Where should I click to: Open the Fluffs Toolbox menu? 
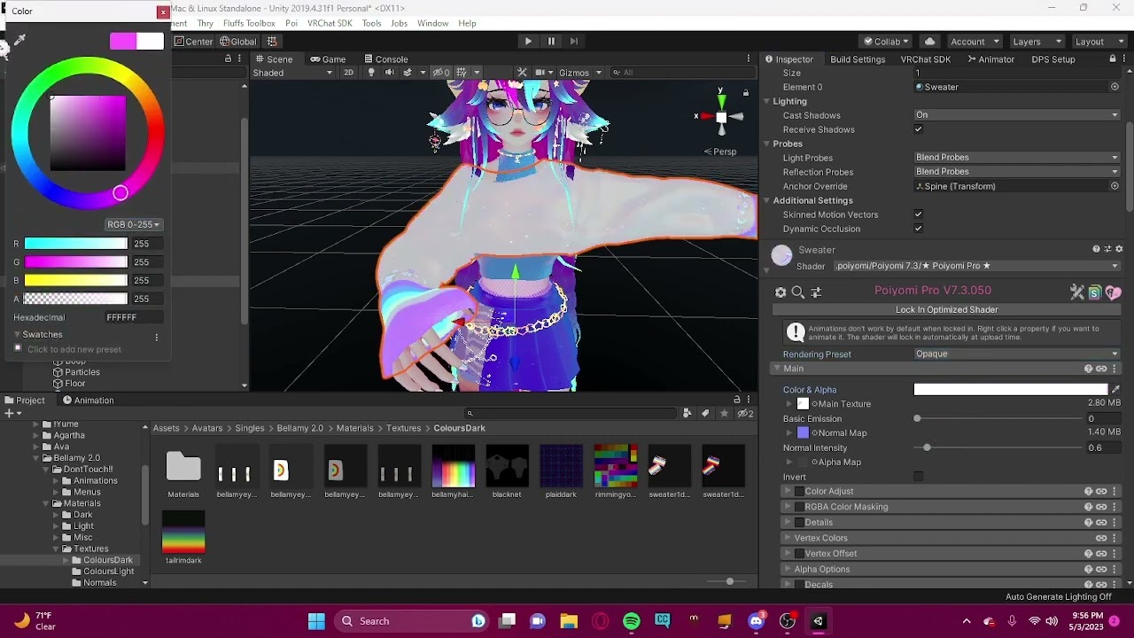pos(249,23)
